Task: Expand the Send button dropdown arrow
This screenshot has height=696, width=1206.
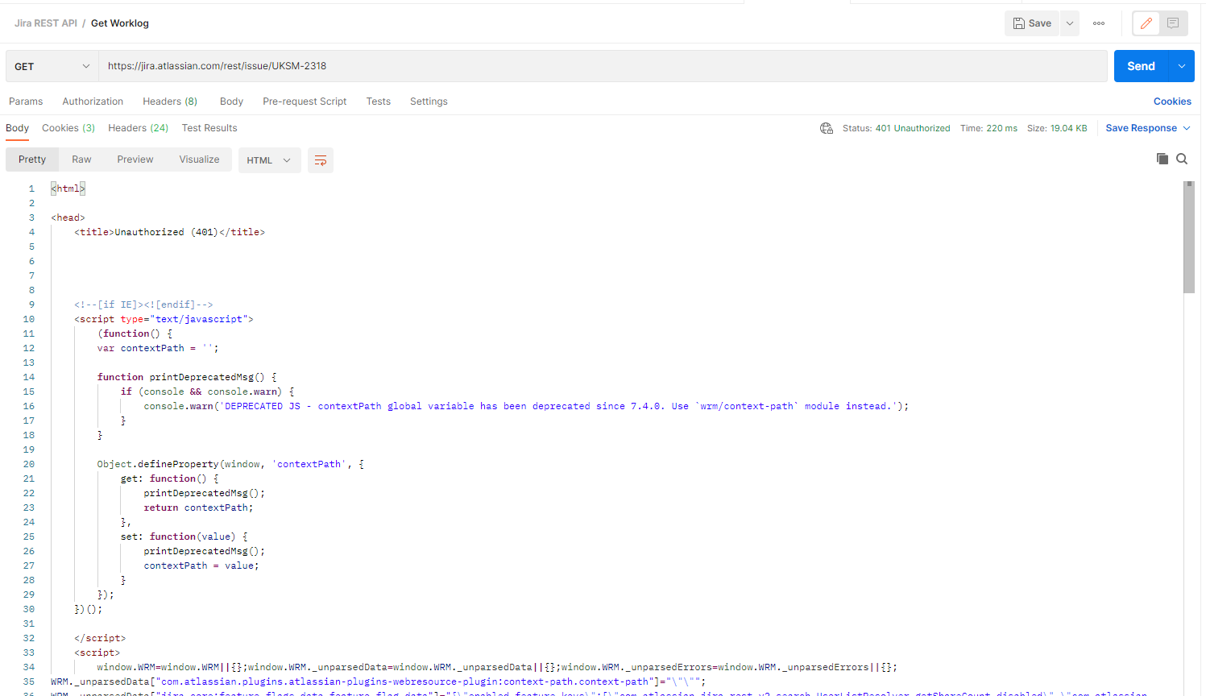Action: [1181, 66]
